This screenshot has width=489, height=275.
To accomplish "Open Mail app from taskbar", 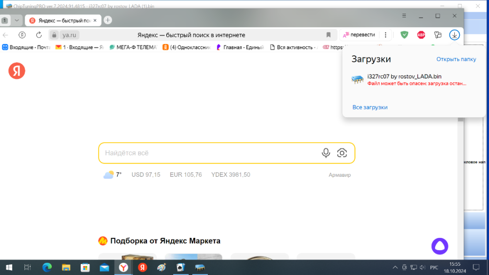I will [x=104, y=267].
